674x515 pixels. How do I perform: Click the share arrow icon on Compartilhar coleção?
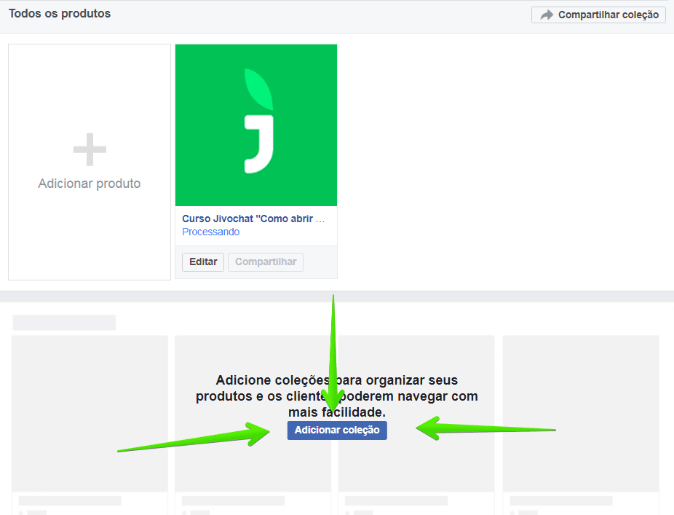tap(547, 15)
